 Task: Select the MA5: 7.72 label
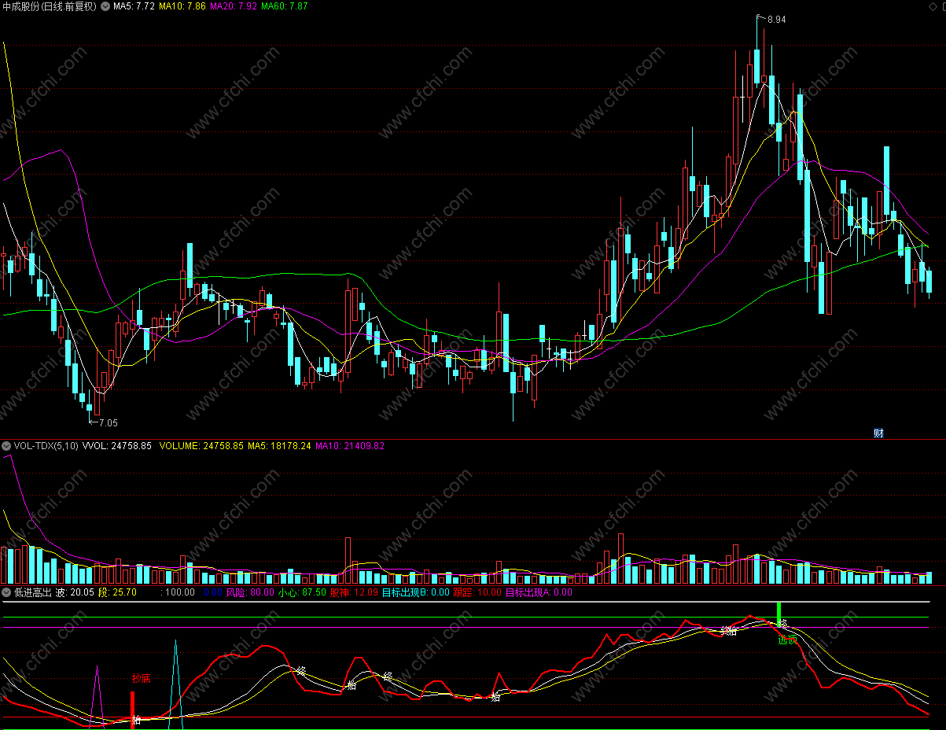[134, 6]
